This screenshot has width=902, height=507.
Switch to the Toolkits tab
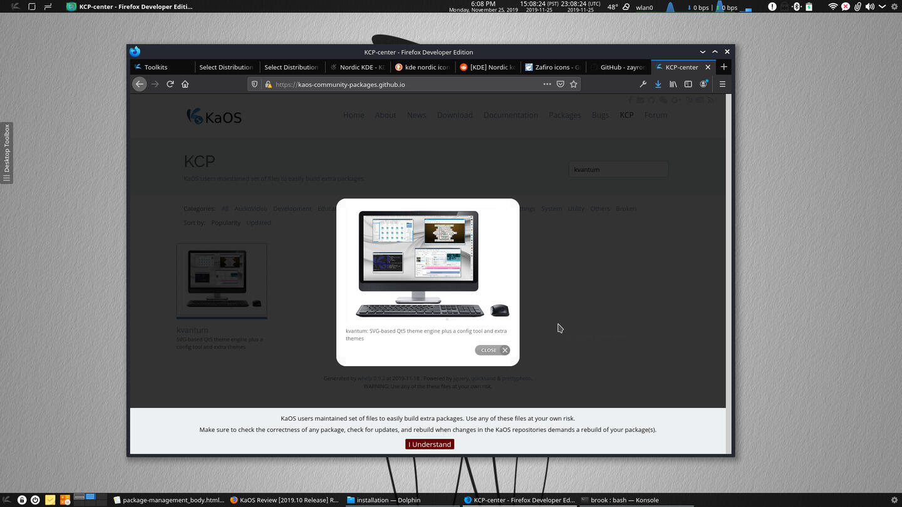coord(162,67)
